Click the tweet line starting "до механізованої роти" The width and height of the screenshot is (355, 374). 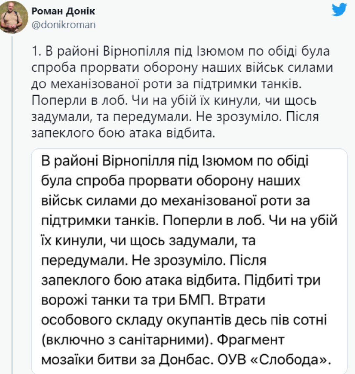coord(166,84)
